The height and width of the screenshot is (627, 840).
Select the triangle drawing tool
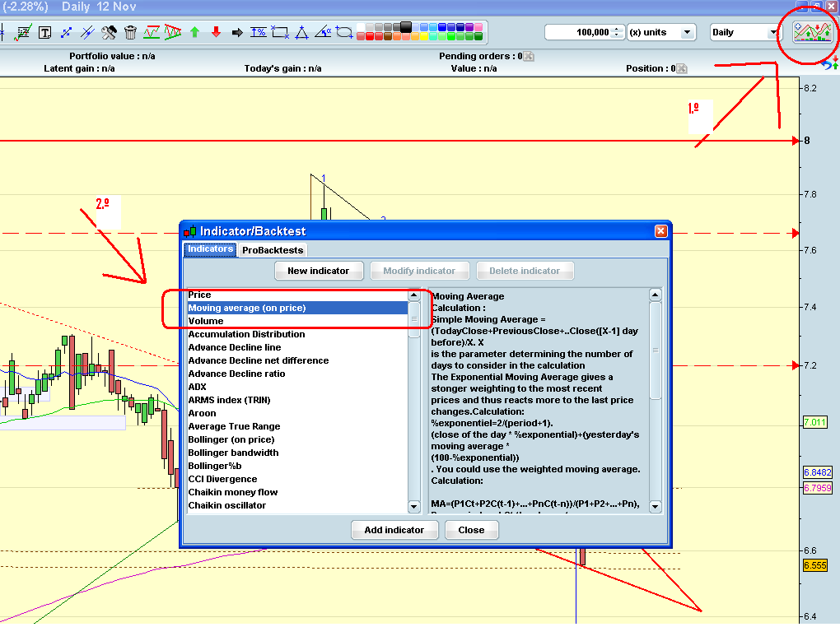[x=301, y=33]
